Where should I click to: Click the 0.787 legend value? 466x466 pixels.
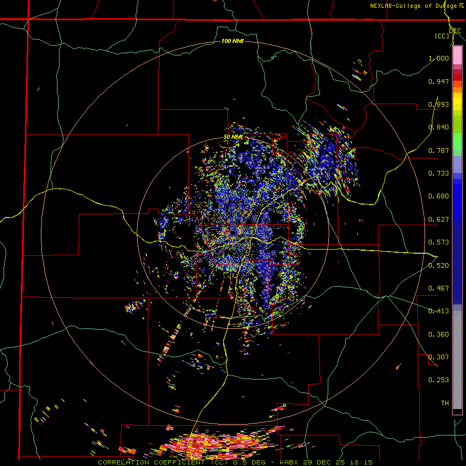[x=439, y=150]
